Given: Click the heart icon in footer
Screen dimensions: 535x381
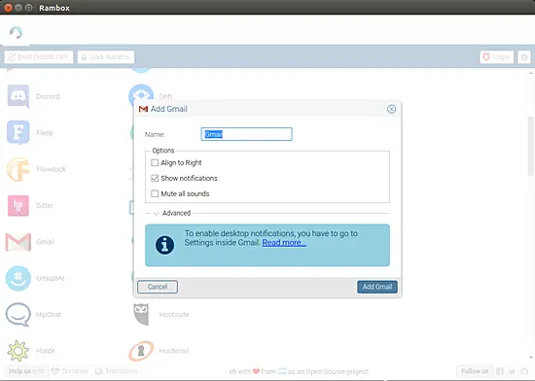Looking at the screenshot, I should tap(256, 371).
